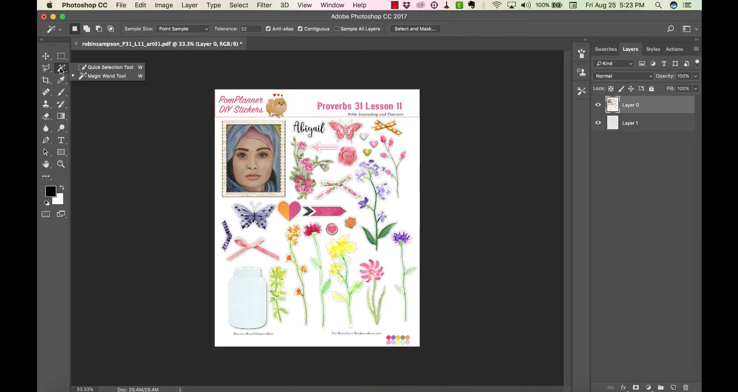
Task: Select the Move tool
Action: tap(46, 56)
